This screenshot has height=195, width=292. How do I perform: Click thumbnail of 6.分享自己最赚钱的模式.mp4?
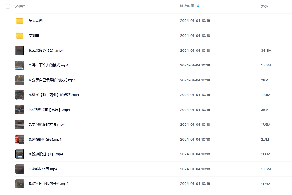[x=20, y=80]
